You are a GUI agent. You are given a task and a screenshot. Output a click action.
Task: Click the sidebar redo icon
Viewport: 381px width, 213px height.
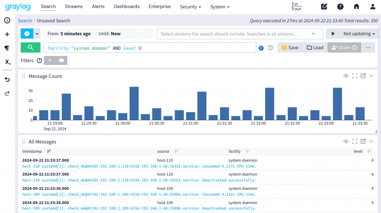[7, 93]
